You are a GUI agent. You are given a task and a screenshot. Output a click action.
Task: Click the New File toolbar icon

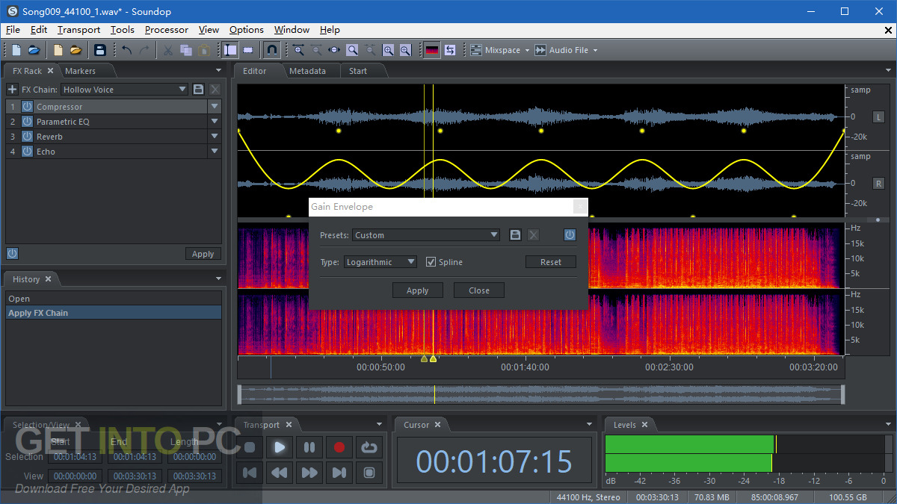point(16,50)
